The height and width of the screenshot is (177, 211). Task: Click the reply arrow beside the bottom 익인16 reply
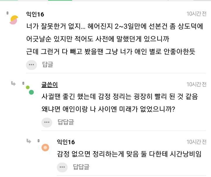pos(29,141)
